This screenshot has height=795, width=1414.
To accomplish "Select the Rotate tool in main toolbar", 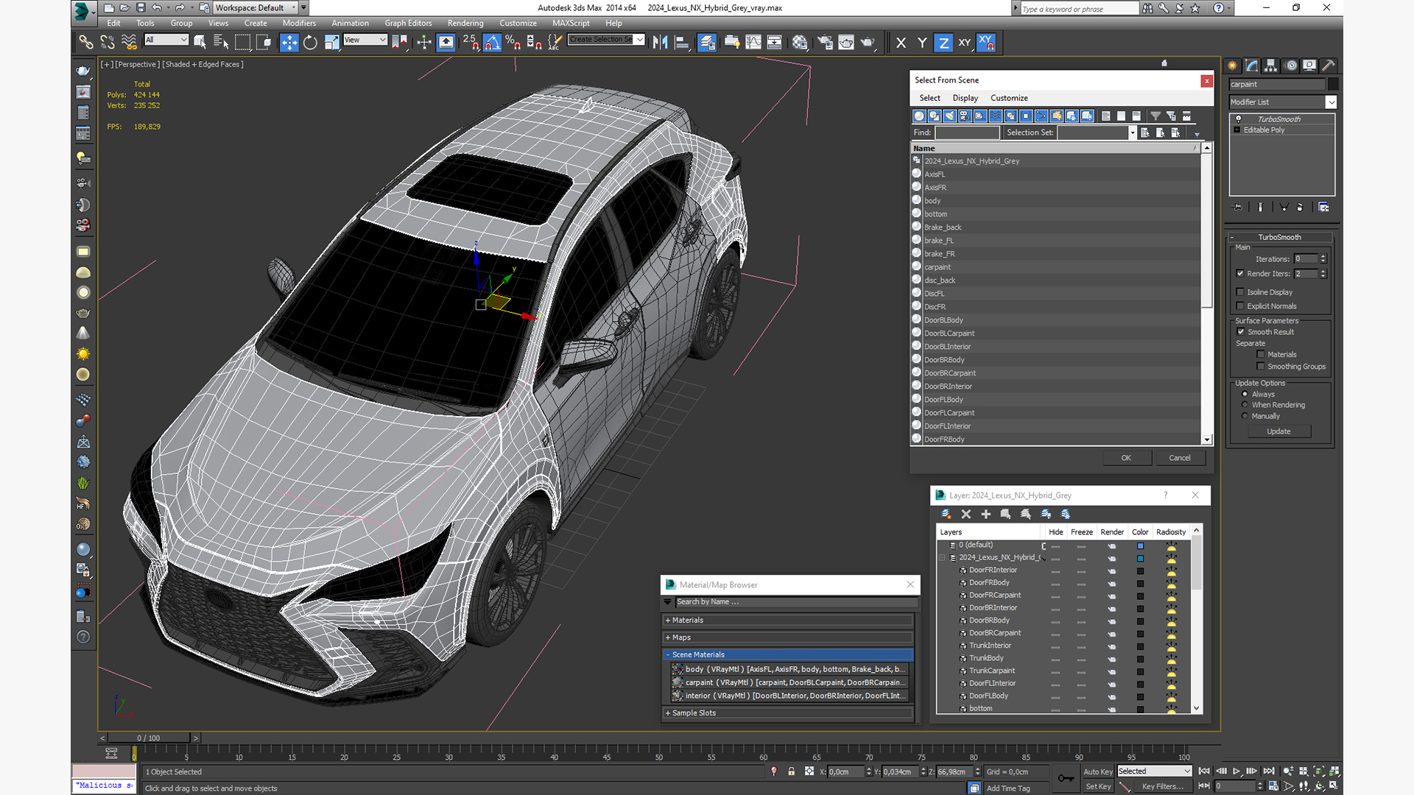I will point(310,43).
